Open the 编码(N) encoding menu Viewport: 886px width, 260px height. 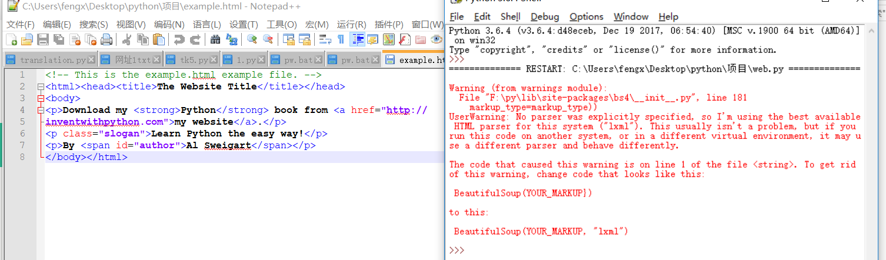[169, 24]
